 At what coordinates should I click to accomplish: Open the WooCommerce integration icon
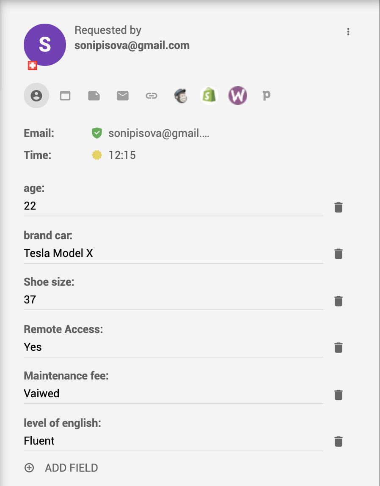[x=238, y=96]
